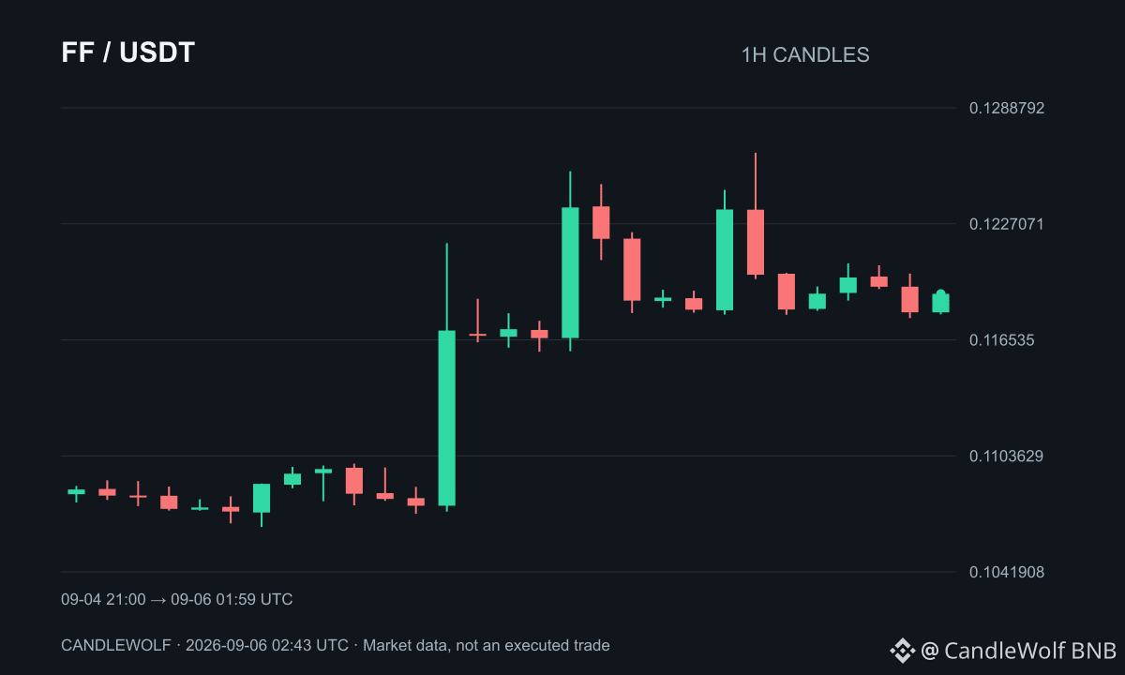Click the Binance logo icon in the watermark
The width and height of the screenshot is (1125, 675).
coord(902,650)
